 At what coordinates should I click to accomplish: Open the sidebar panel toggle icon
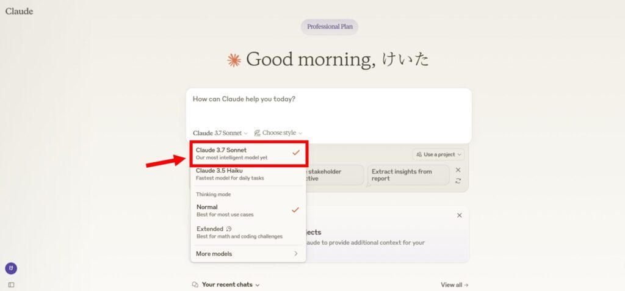(x=11, y=285)
